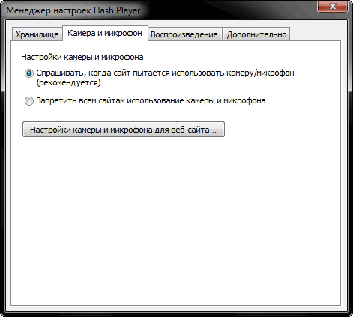Close the Flash Player settings manager window
This screenshot has height=317, width=353.
[x=333, y=7]
